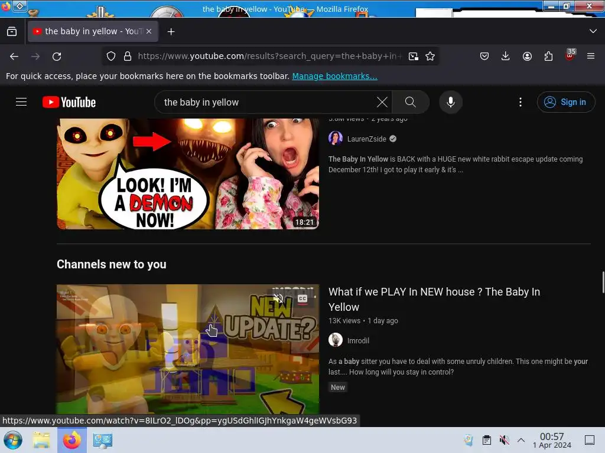The height and width of the screenshot is (453, 605).
Task: Open LaurenZside channel avatar
Action: point(336,139)
